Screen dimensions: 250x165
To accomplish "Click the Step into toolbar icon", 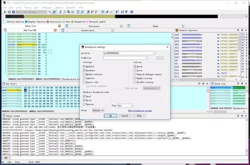I will point(60,12).
